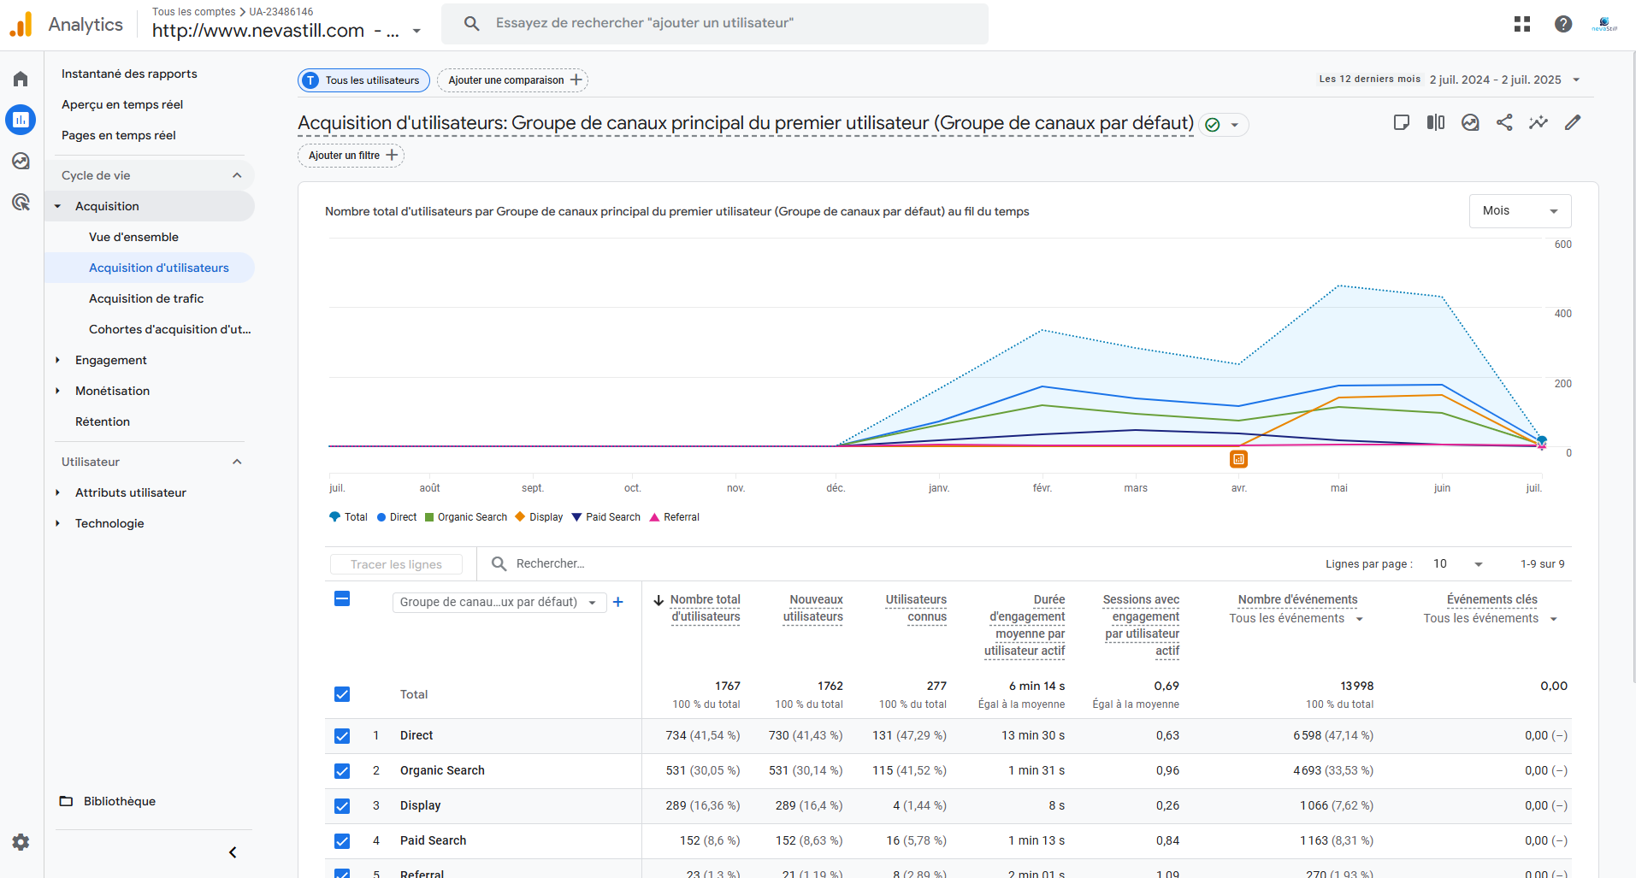Screen dimensions: 1636x878
Task: Click Ajouter un filtre button
Action: point(351,156)
